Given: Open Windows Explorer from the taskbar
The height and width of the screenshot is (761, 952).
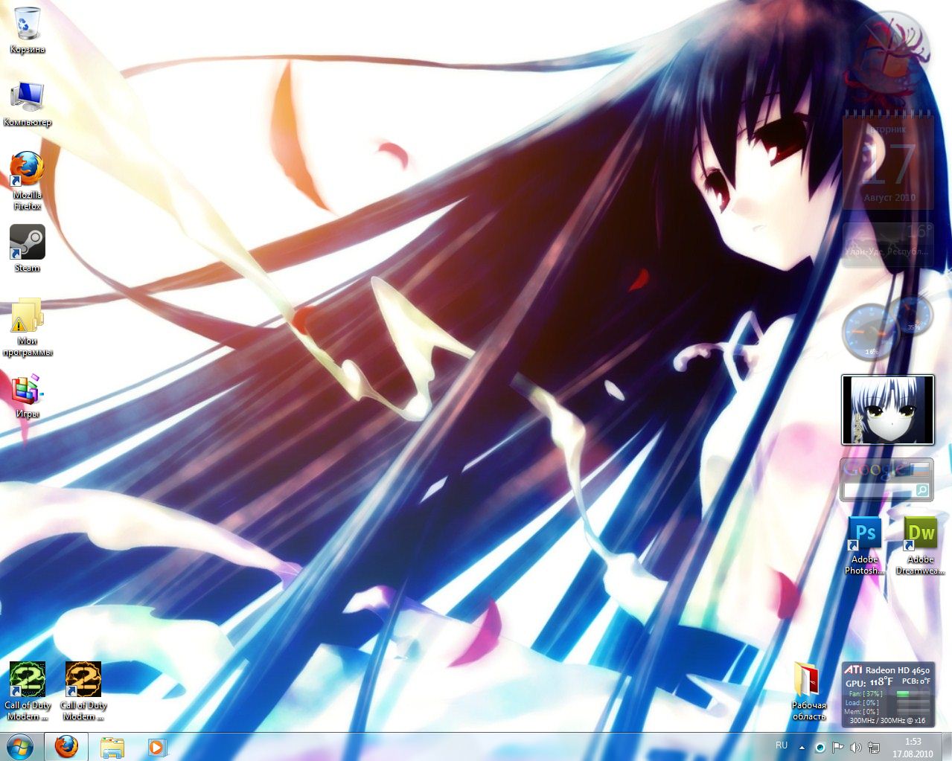Looking at the screenshot, I should tap(112, 746).
